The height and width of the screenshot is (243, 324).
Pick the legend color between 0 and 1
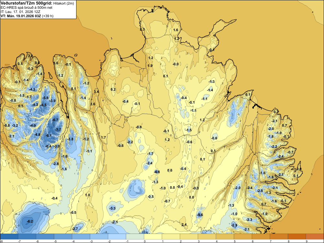tap(153, 237)
